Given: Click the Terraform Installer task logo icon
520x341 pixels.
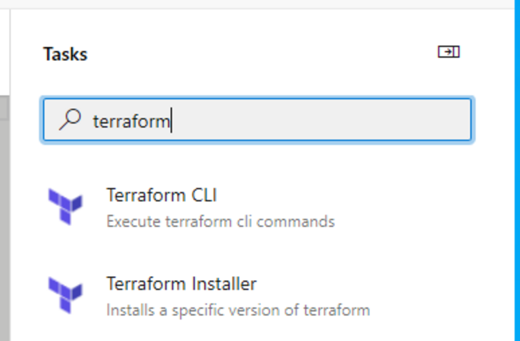Looking at the screenshot, I should coord(65,293).
